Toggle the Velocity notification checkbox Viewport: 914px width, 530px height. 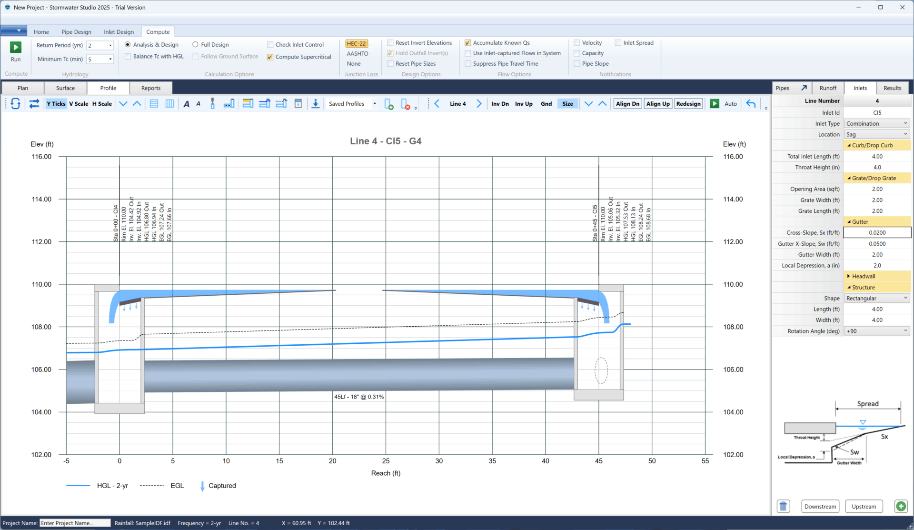tap(576, 43)
